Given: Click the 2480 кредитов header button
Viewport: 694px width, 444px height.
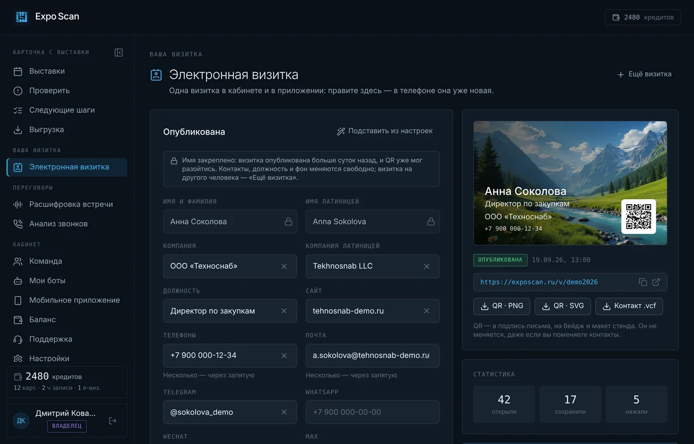Looking at the screenshot, I should [643, 17].
